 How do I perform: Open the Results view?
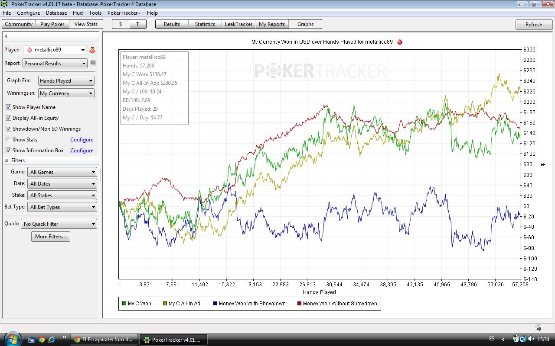(x=172, y=24)
